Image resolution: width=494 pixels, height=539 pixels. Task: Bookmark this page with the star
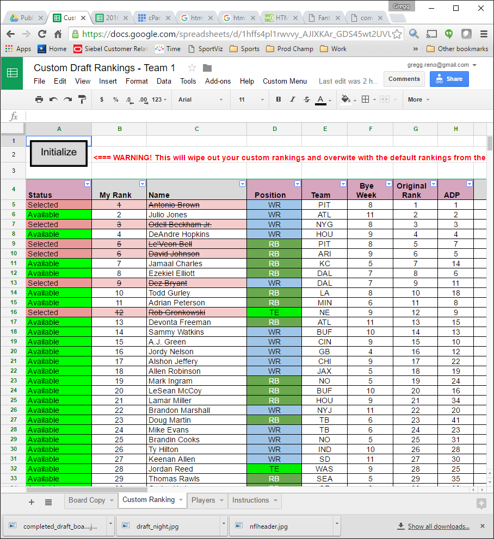tap(397, 34)
